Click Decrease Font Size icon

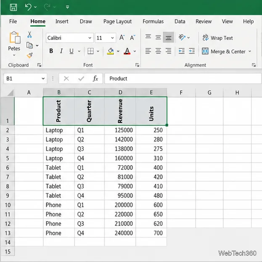coord(132,37)
